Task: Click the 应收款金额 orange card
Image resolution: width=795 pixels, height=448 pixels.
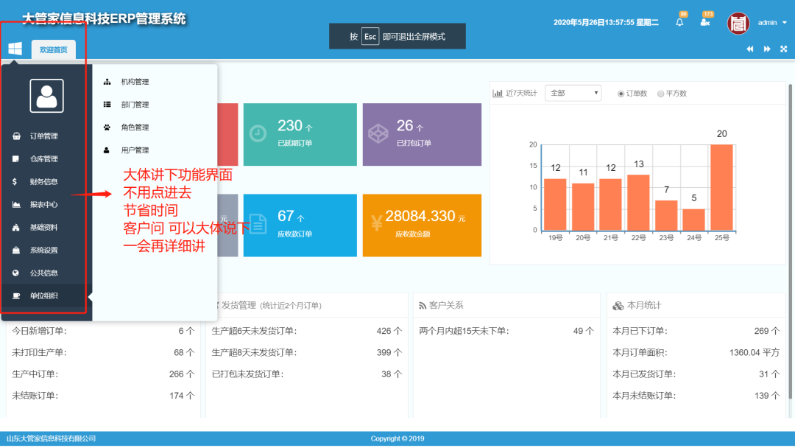Action: pyautogui.click(x=422, y=225)
